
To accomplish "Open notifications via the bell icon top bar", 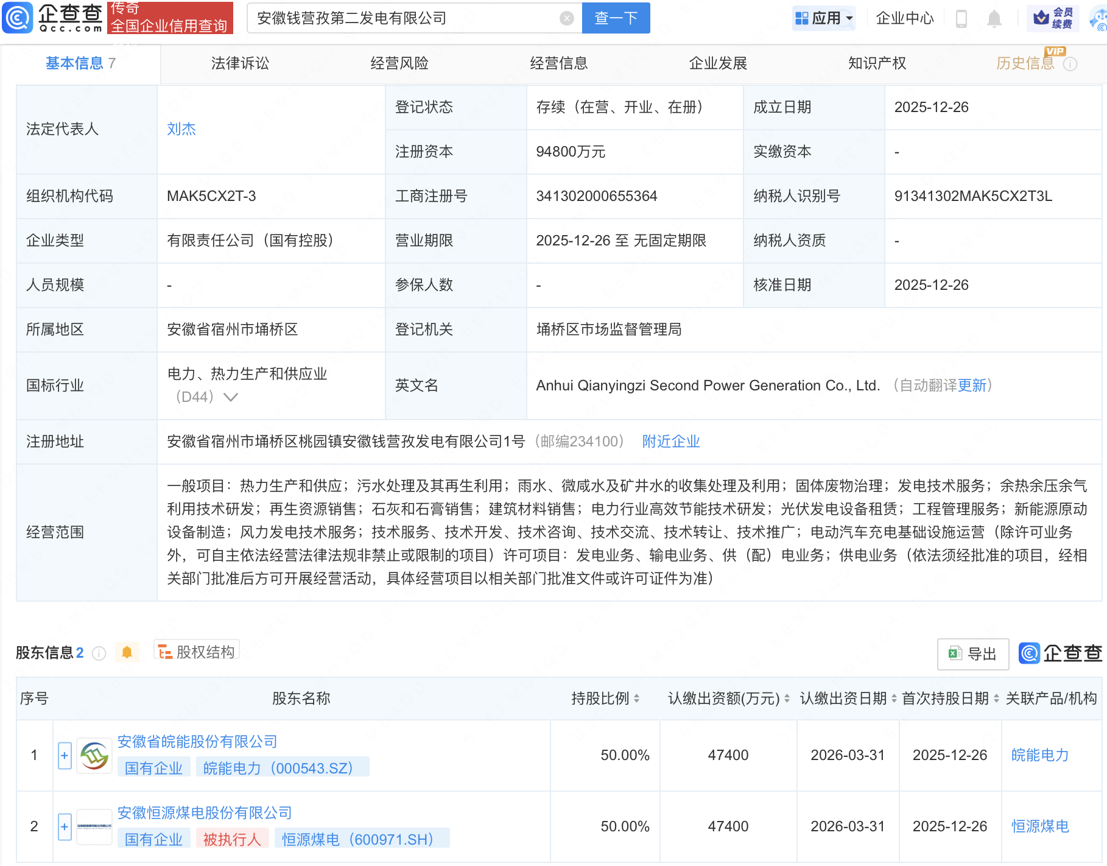I will (x=994, y=18).
